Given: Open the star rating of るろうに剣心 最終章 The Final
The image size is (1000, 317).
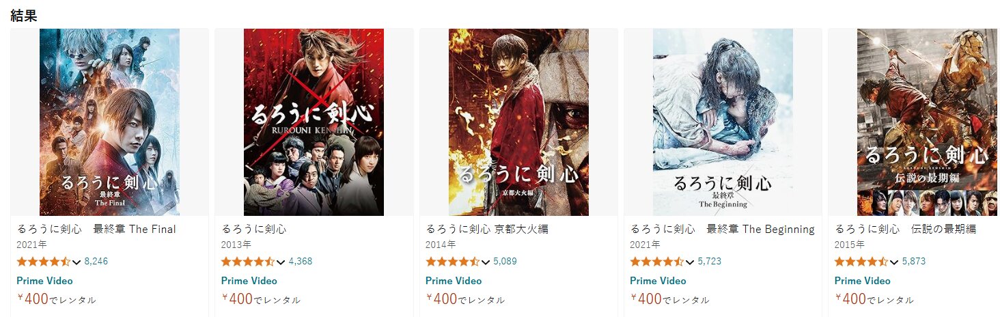Looking at the screenshot, I should pos(43,262).
